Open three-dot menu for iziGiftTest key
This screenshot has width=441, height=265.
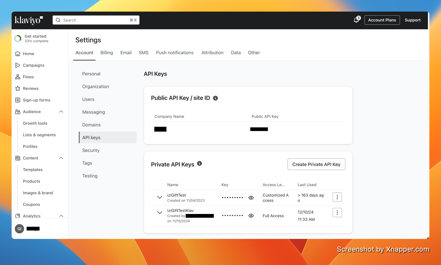click(x=337, y=197)
